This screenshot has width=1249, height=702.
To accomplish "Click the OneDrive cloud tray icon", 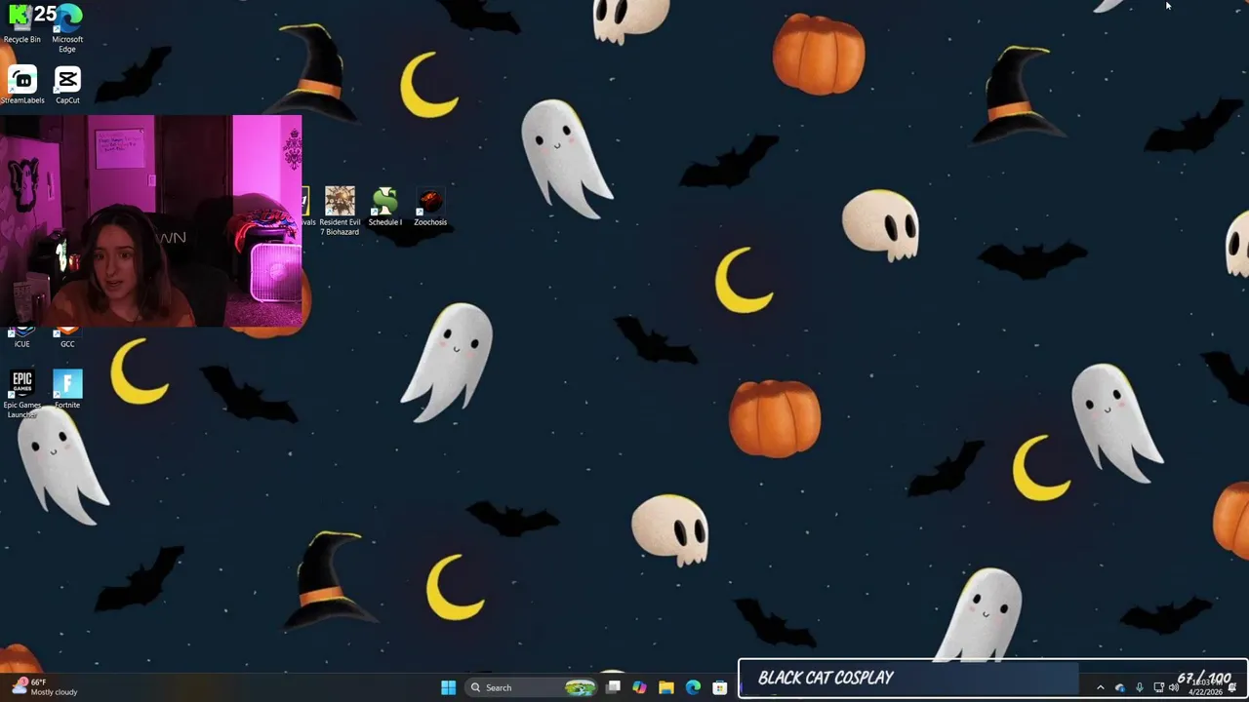I will tap(1120, 687).
